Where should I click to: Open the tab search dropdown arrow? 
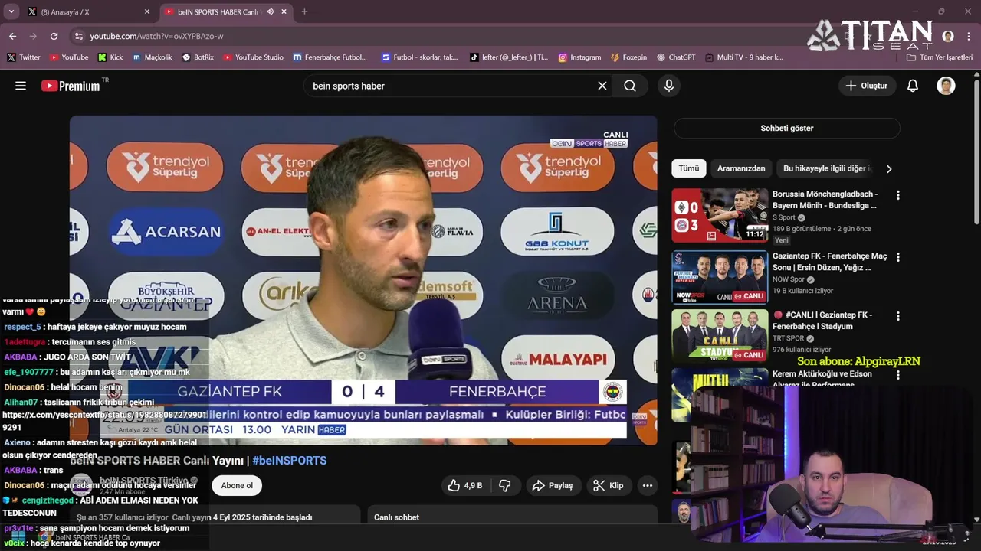click(x=11, y=11)
